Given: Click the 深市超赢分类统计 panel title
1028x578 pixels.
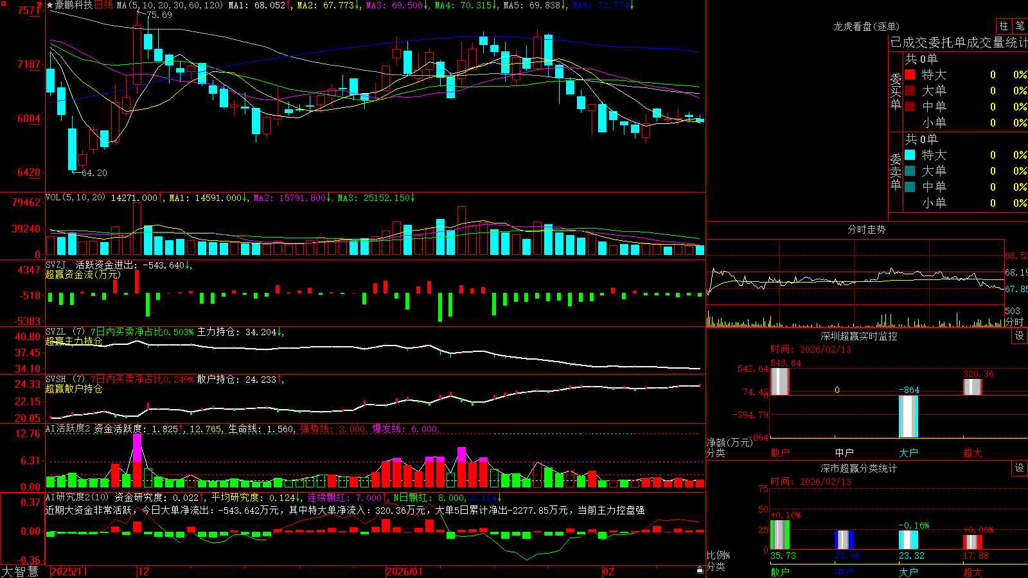Looking at the screenshot, I should 859,468.
